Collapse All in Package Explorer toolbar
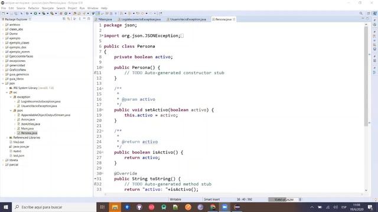This screenshot has height=212, width=378. [x=64, y=19]
